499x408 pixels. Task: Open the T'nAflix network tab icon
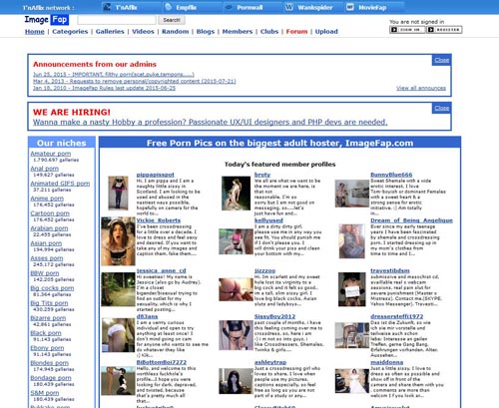point(107,7)
